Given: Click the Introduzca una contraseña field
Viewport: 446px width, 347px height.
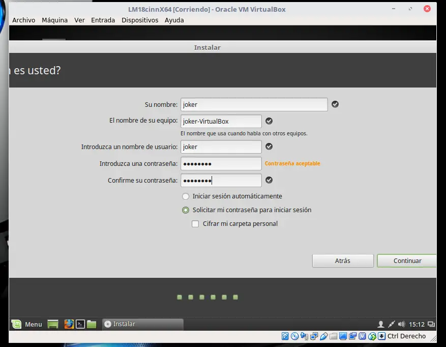Looking at the screenshot, I should click(x=221, y=163).
